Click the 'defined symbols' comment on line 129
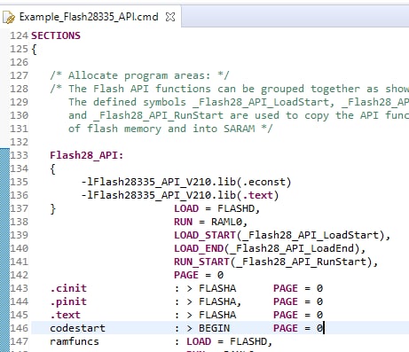The width and height of the screenshot is (409, 352). coord(239,102)
